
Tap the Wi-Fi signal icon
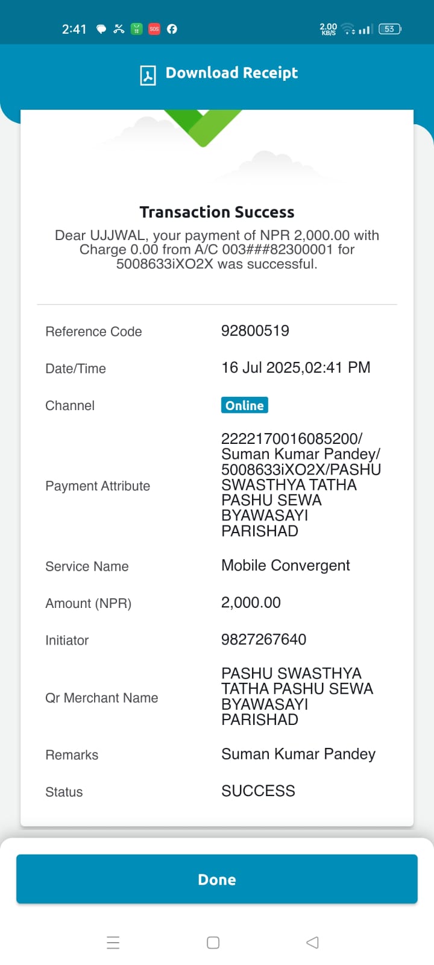[348, 29]
